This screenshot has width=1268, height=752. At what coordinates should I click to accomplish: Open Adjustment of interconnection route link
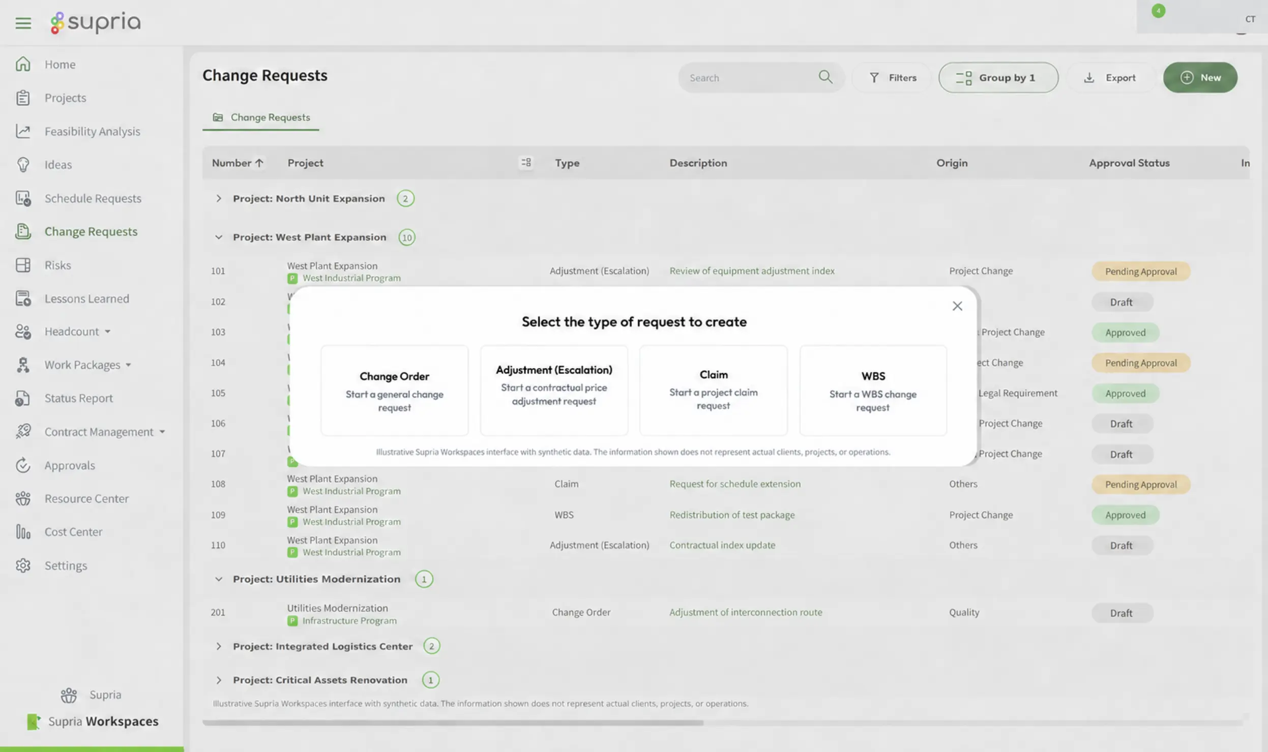(x=746, y=612)
